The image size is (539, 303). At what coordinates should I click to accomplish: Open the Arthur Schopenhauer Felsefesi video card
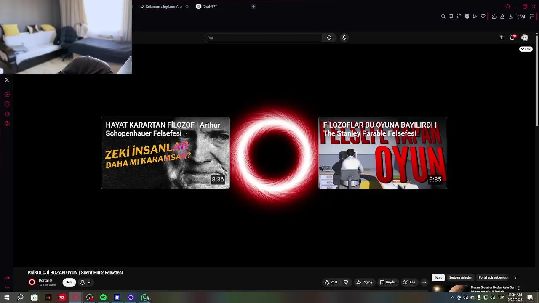click(165, 153)
